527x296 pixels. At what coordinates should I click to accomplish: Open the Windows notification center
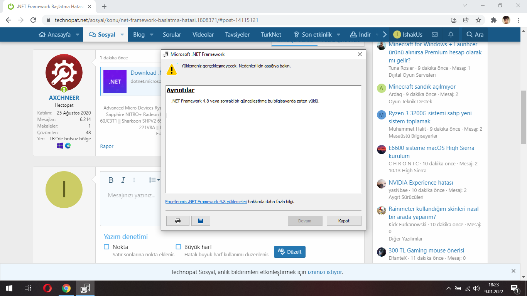[515, 288]
